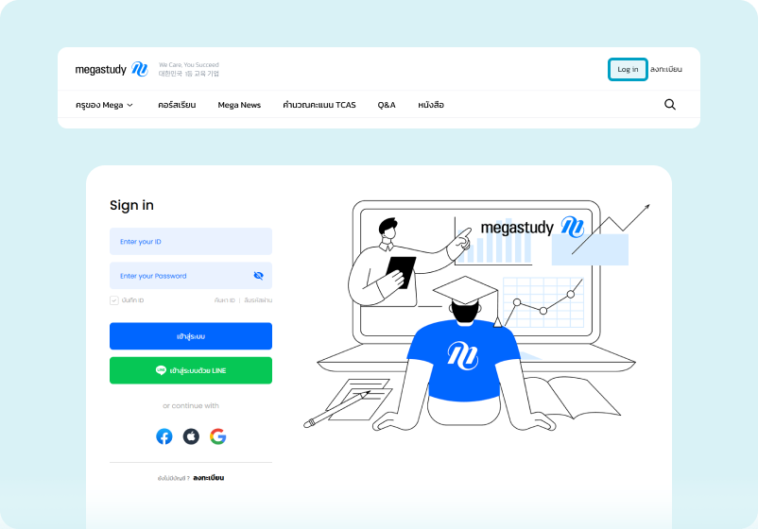This screenshot has width=758, height=529.
Task: Click the ลงทะเบียน link in header
Action: tap(666, 70)
